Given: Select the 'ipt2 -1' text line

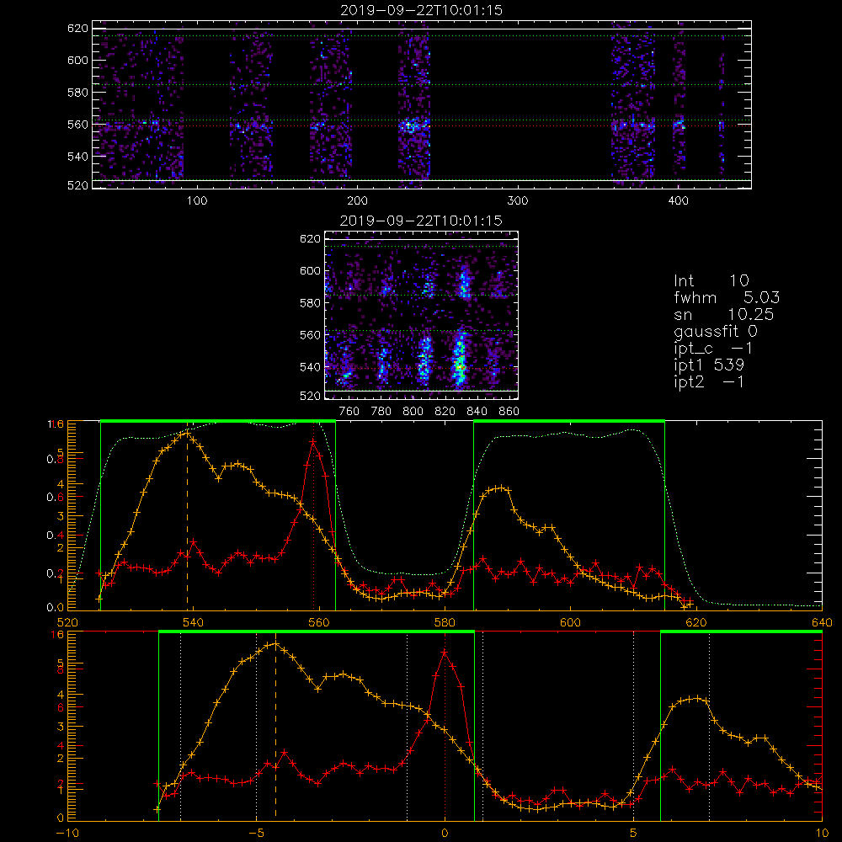Looking at the screenshot, I should pyautogui.click(x=709, y=381).
